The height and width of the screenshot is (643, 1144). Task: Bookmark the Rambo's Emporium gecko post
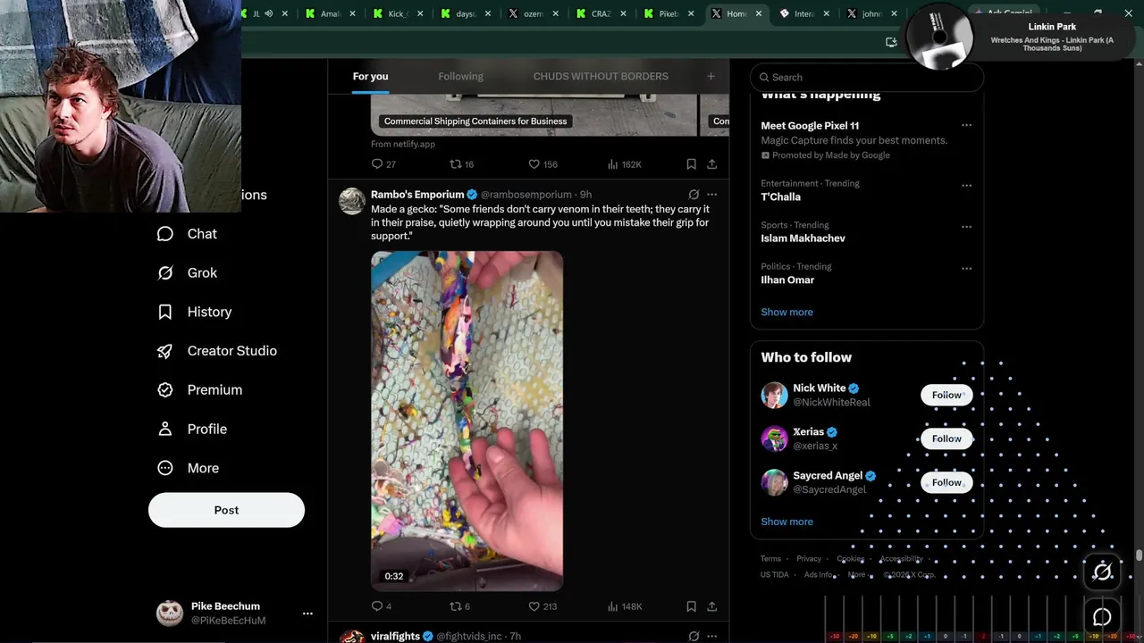pyautogui.click(x=691, y=606)
